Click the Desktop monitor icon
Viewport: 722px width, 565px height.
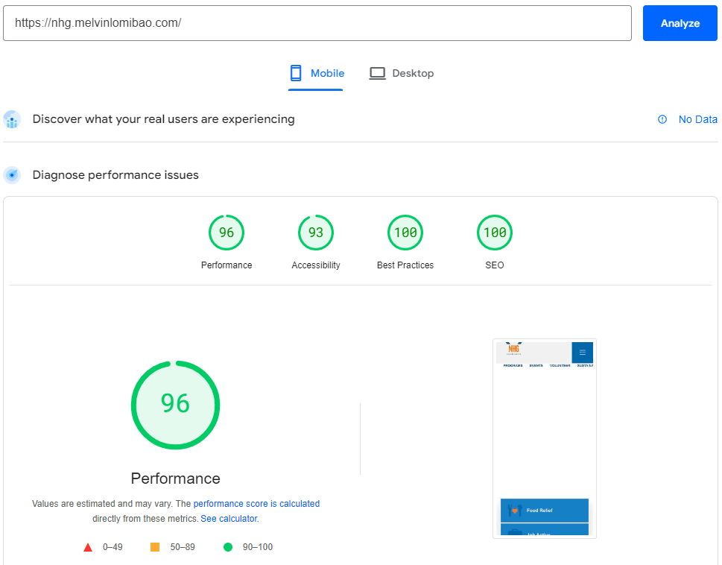tap(379, 72)
